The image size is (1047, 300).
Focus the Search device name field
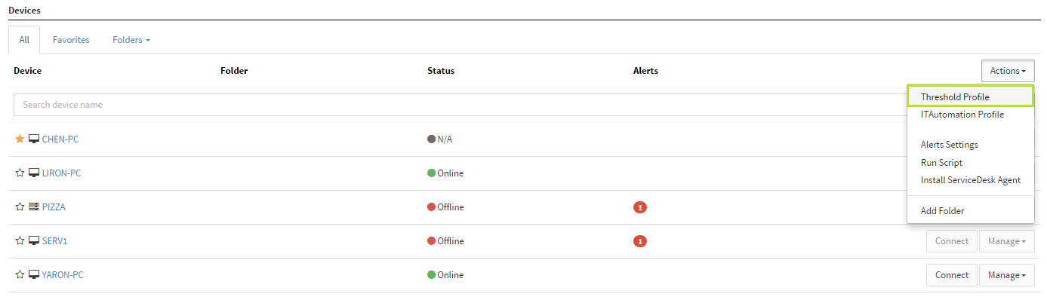click(x=460, y=105)
